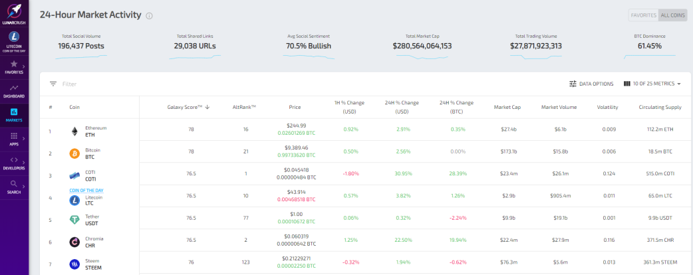
Task: Expand Favorites submenu chevron in sidebar
Action: pos(23,66)
